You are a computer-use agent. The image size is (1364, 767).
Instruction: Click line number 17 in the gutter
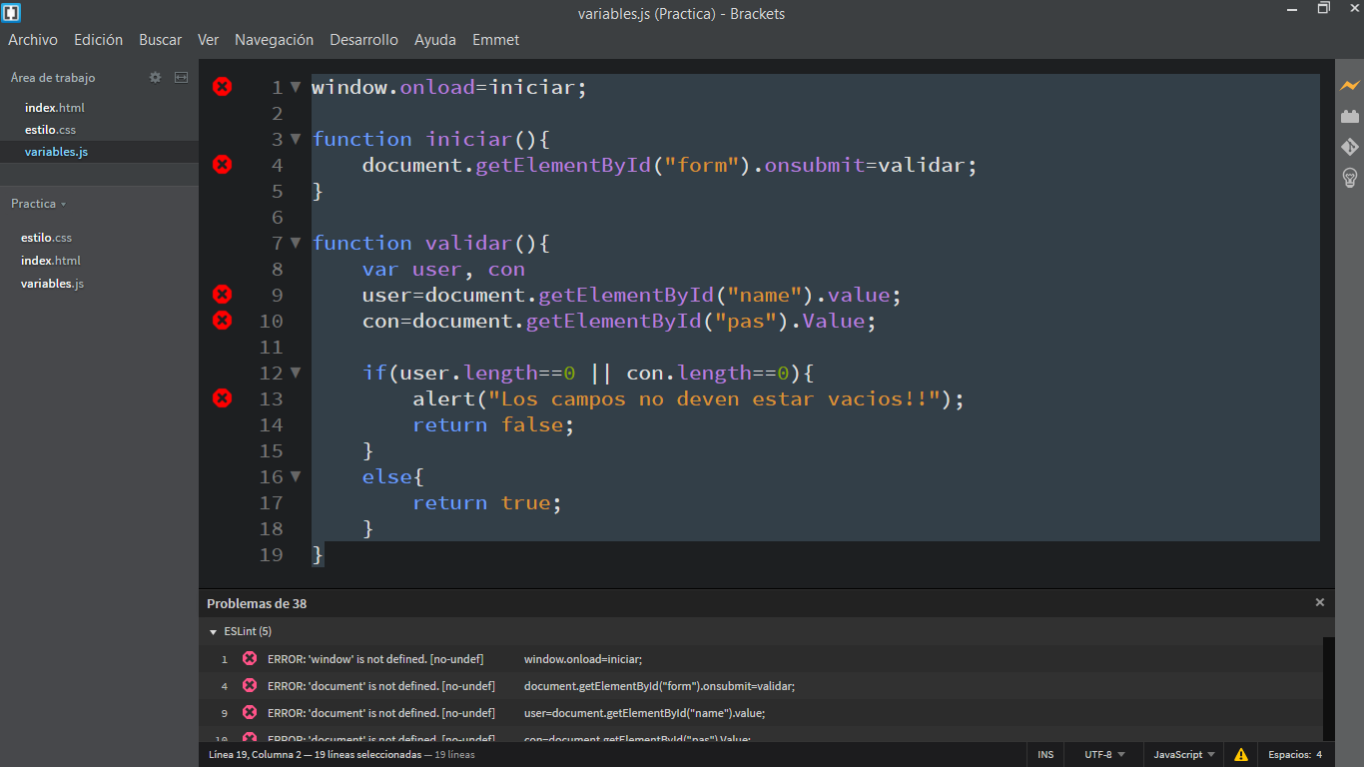tap(272, 502)
